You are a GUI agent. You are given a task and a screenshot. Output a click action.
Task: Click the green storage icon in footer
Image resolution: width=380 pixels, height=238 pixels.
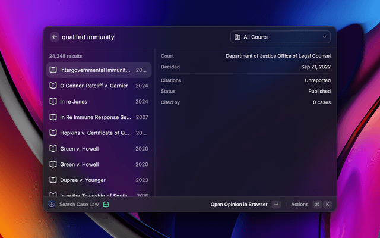click(x=106, y=205)
